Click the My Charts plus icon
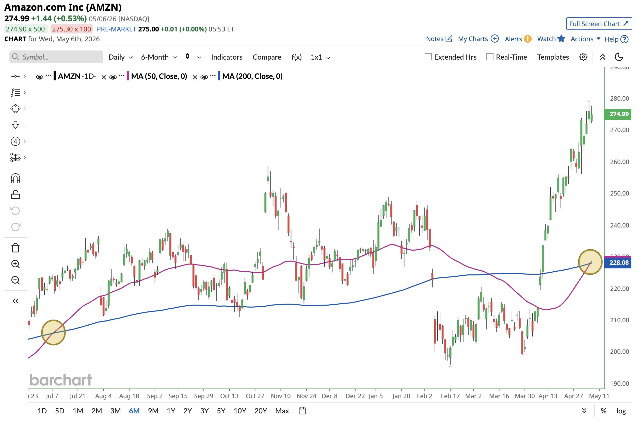This screenshot has height=421, width=638. [495, 39]
